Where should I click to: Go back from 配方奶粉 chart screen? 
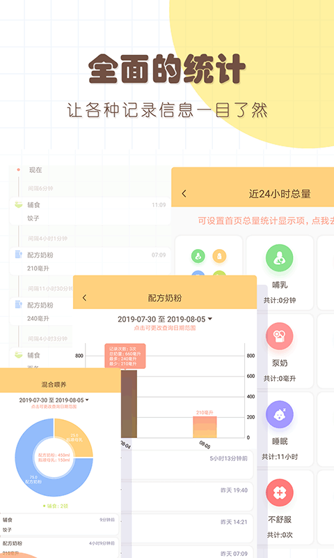84,298
